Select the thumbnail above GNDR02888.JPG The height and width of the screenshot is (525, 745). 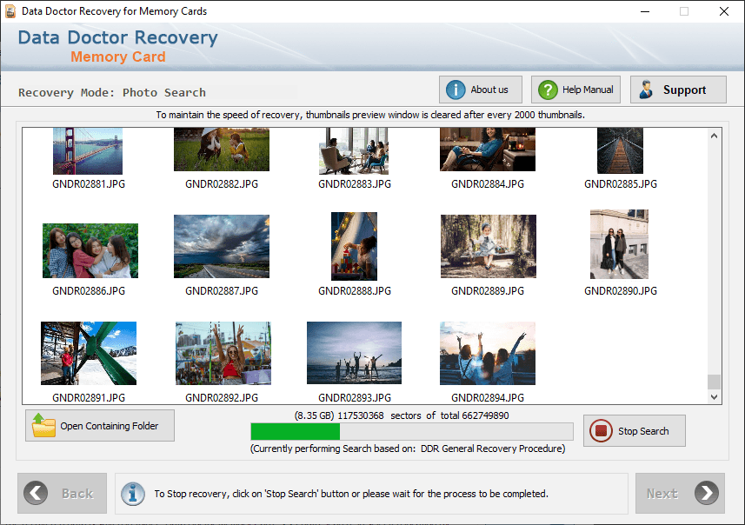354,246
